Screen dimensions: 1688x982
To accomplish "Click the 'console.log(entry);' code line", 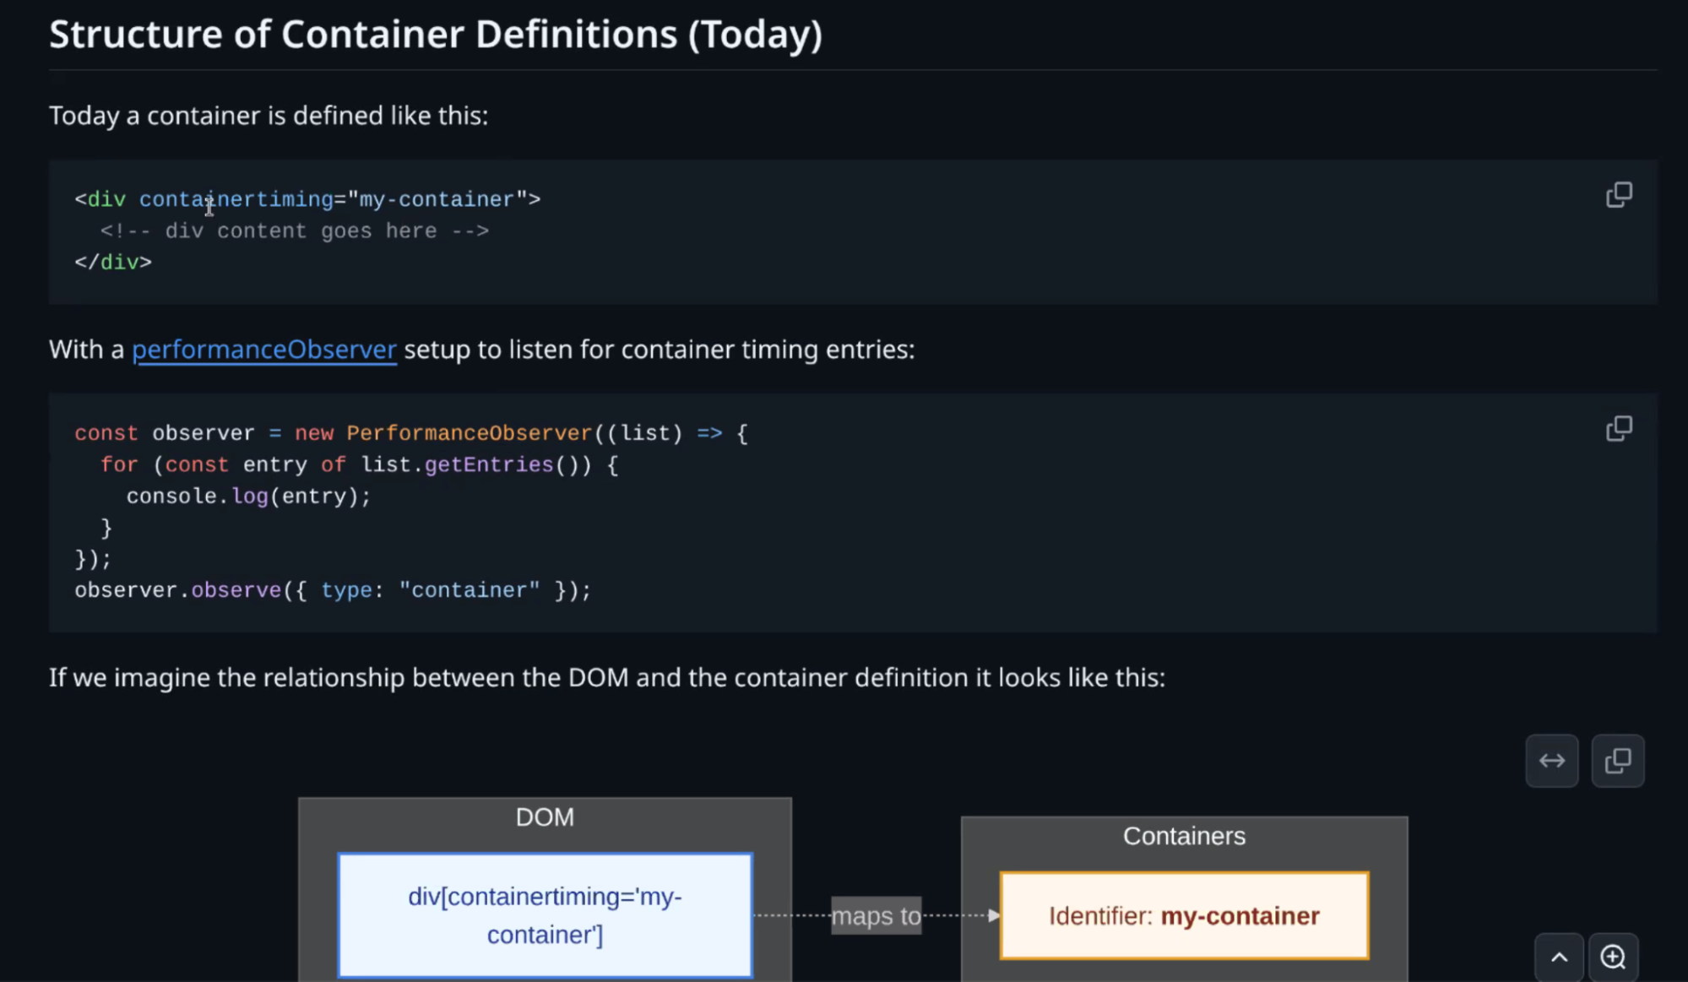I will [248, 496].
